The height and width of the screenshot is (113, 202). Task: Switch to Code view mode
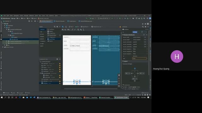pyautogui.click(x=143, y=24)
